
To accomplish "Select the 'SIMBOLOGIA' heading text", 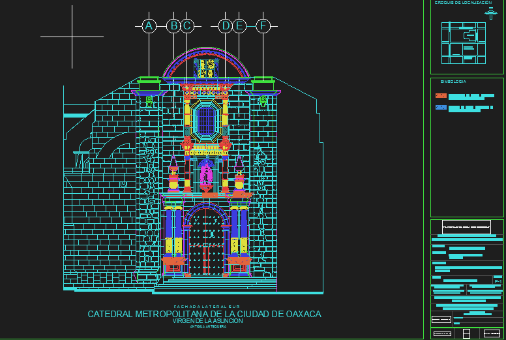I will [453, 82].
